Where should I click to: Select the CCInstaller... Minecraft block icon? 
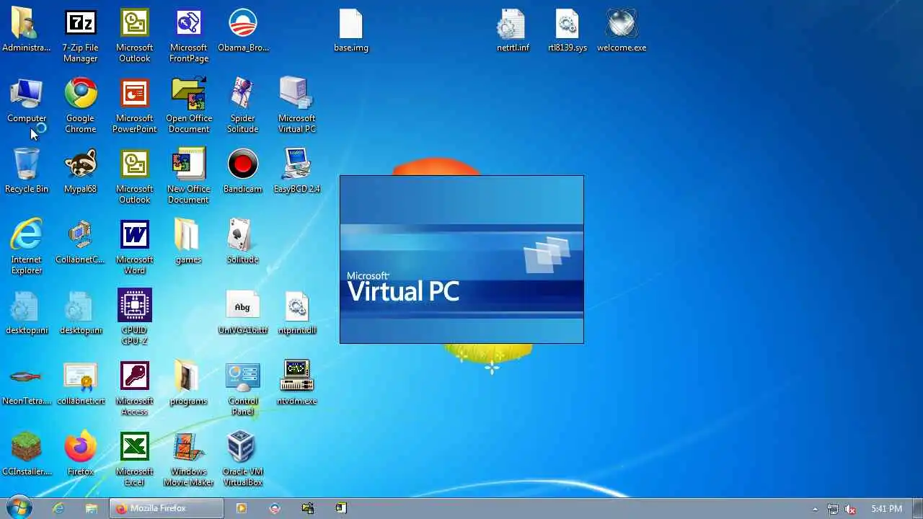pos(27,454)
